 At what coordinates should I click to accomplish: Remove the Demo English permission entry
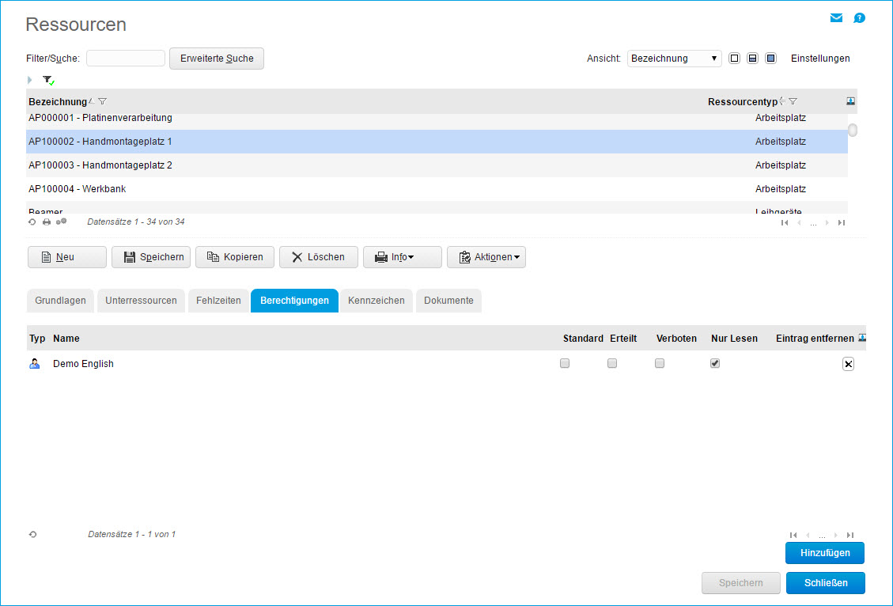coord(848,364)
